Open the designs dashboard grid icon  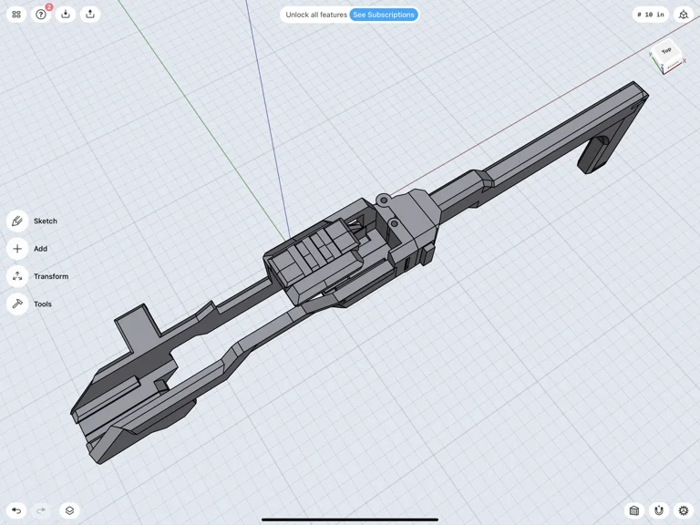point(16,15)
